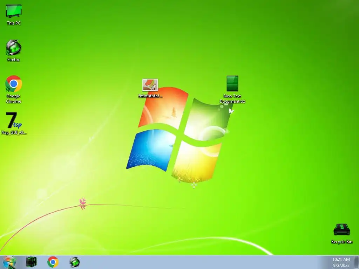Screen dimensions: 359x269
Task: Click the '7tsp_GUI_v0...' label text
Action: tap(14, 132)
